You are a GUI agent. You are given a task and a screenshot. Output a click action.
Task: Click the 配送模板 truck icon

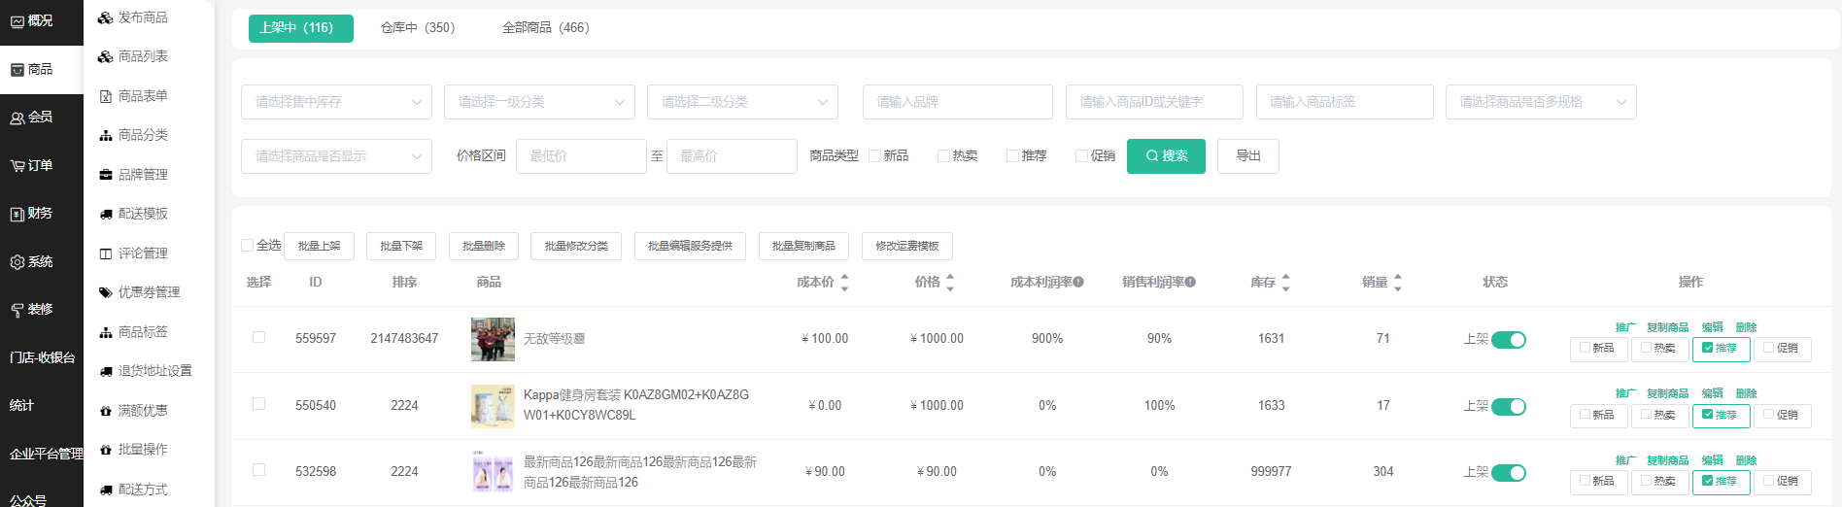[105, 214]
